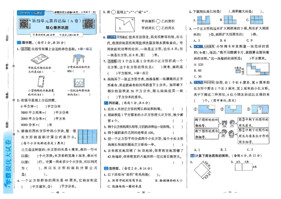The image size is (281, 199).
Task: Click the circle blank for 甲的面积 comparison
Action: (158, 21)
